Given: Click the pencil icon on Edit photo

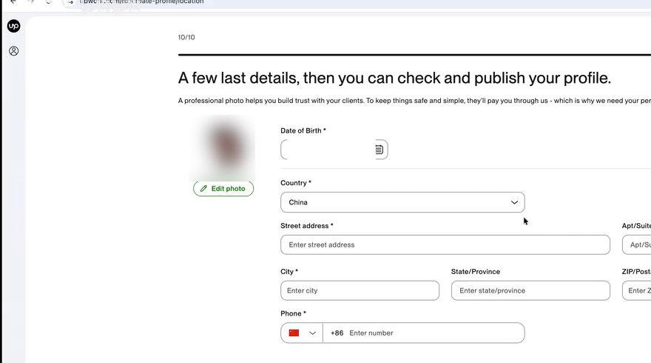Looking at the screenshot, I should [x=203, y=189].
